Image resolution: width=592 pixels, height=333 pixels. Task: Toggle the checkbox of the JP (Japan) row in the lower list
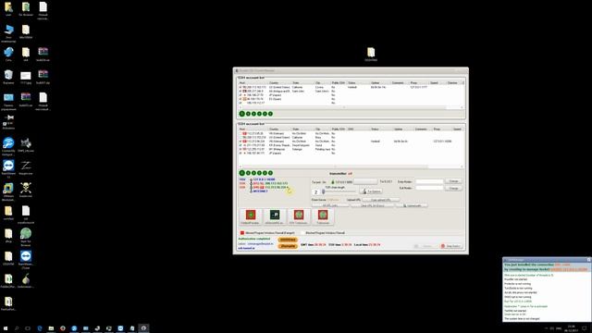[240, 154]
